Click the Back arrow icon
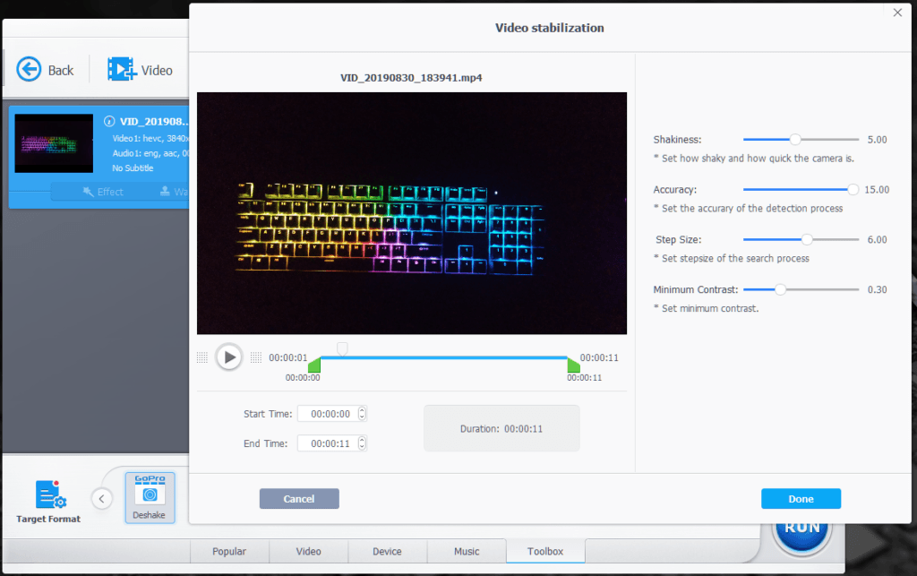 pyautogui.click(x=29, y=70)
